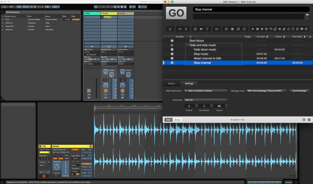Adjust the sample gain slider at 0.00 dB
The width and height of the screenshot is (313, 184).
[x=65, y=169]
